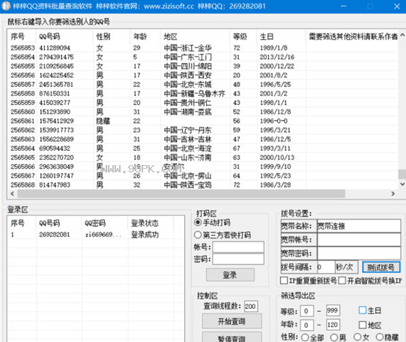Click region cell 中国-辽宁-丹东
This screenshot has height=342, width=406.
point(188,130)
